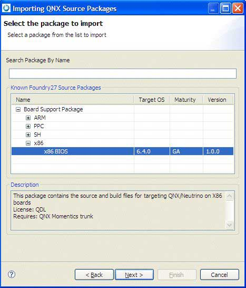
Task: Select the x86 tree label
Action: [38, 143]
